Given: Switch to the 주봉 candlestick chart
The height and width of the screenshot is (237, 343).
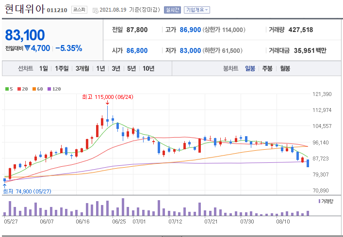Looking at the screenshot, I should (x=267, y=69).
